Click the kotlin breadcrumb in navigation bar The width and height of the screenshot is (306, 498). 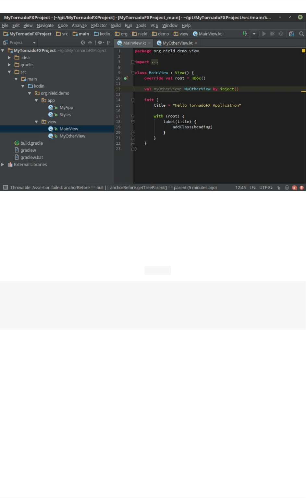pos(102,34)
